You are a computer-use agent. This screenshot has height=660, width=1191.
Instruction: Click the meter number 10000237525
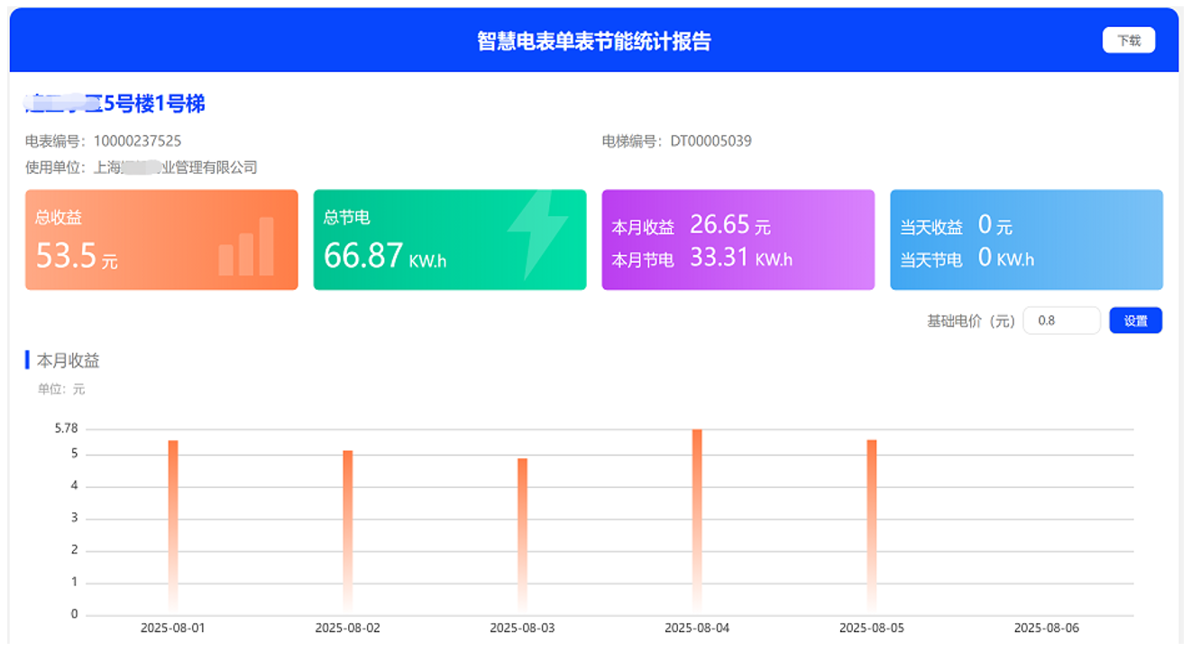137,141
